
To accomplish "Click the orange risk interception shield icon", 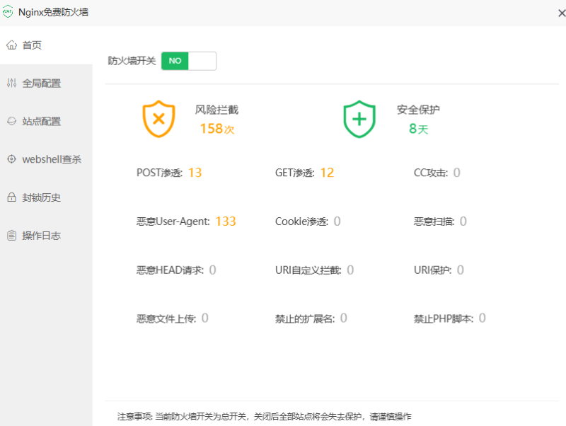I will [x=158, y=119].
